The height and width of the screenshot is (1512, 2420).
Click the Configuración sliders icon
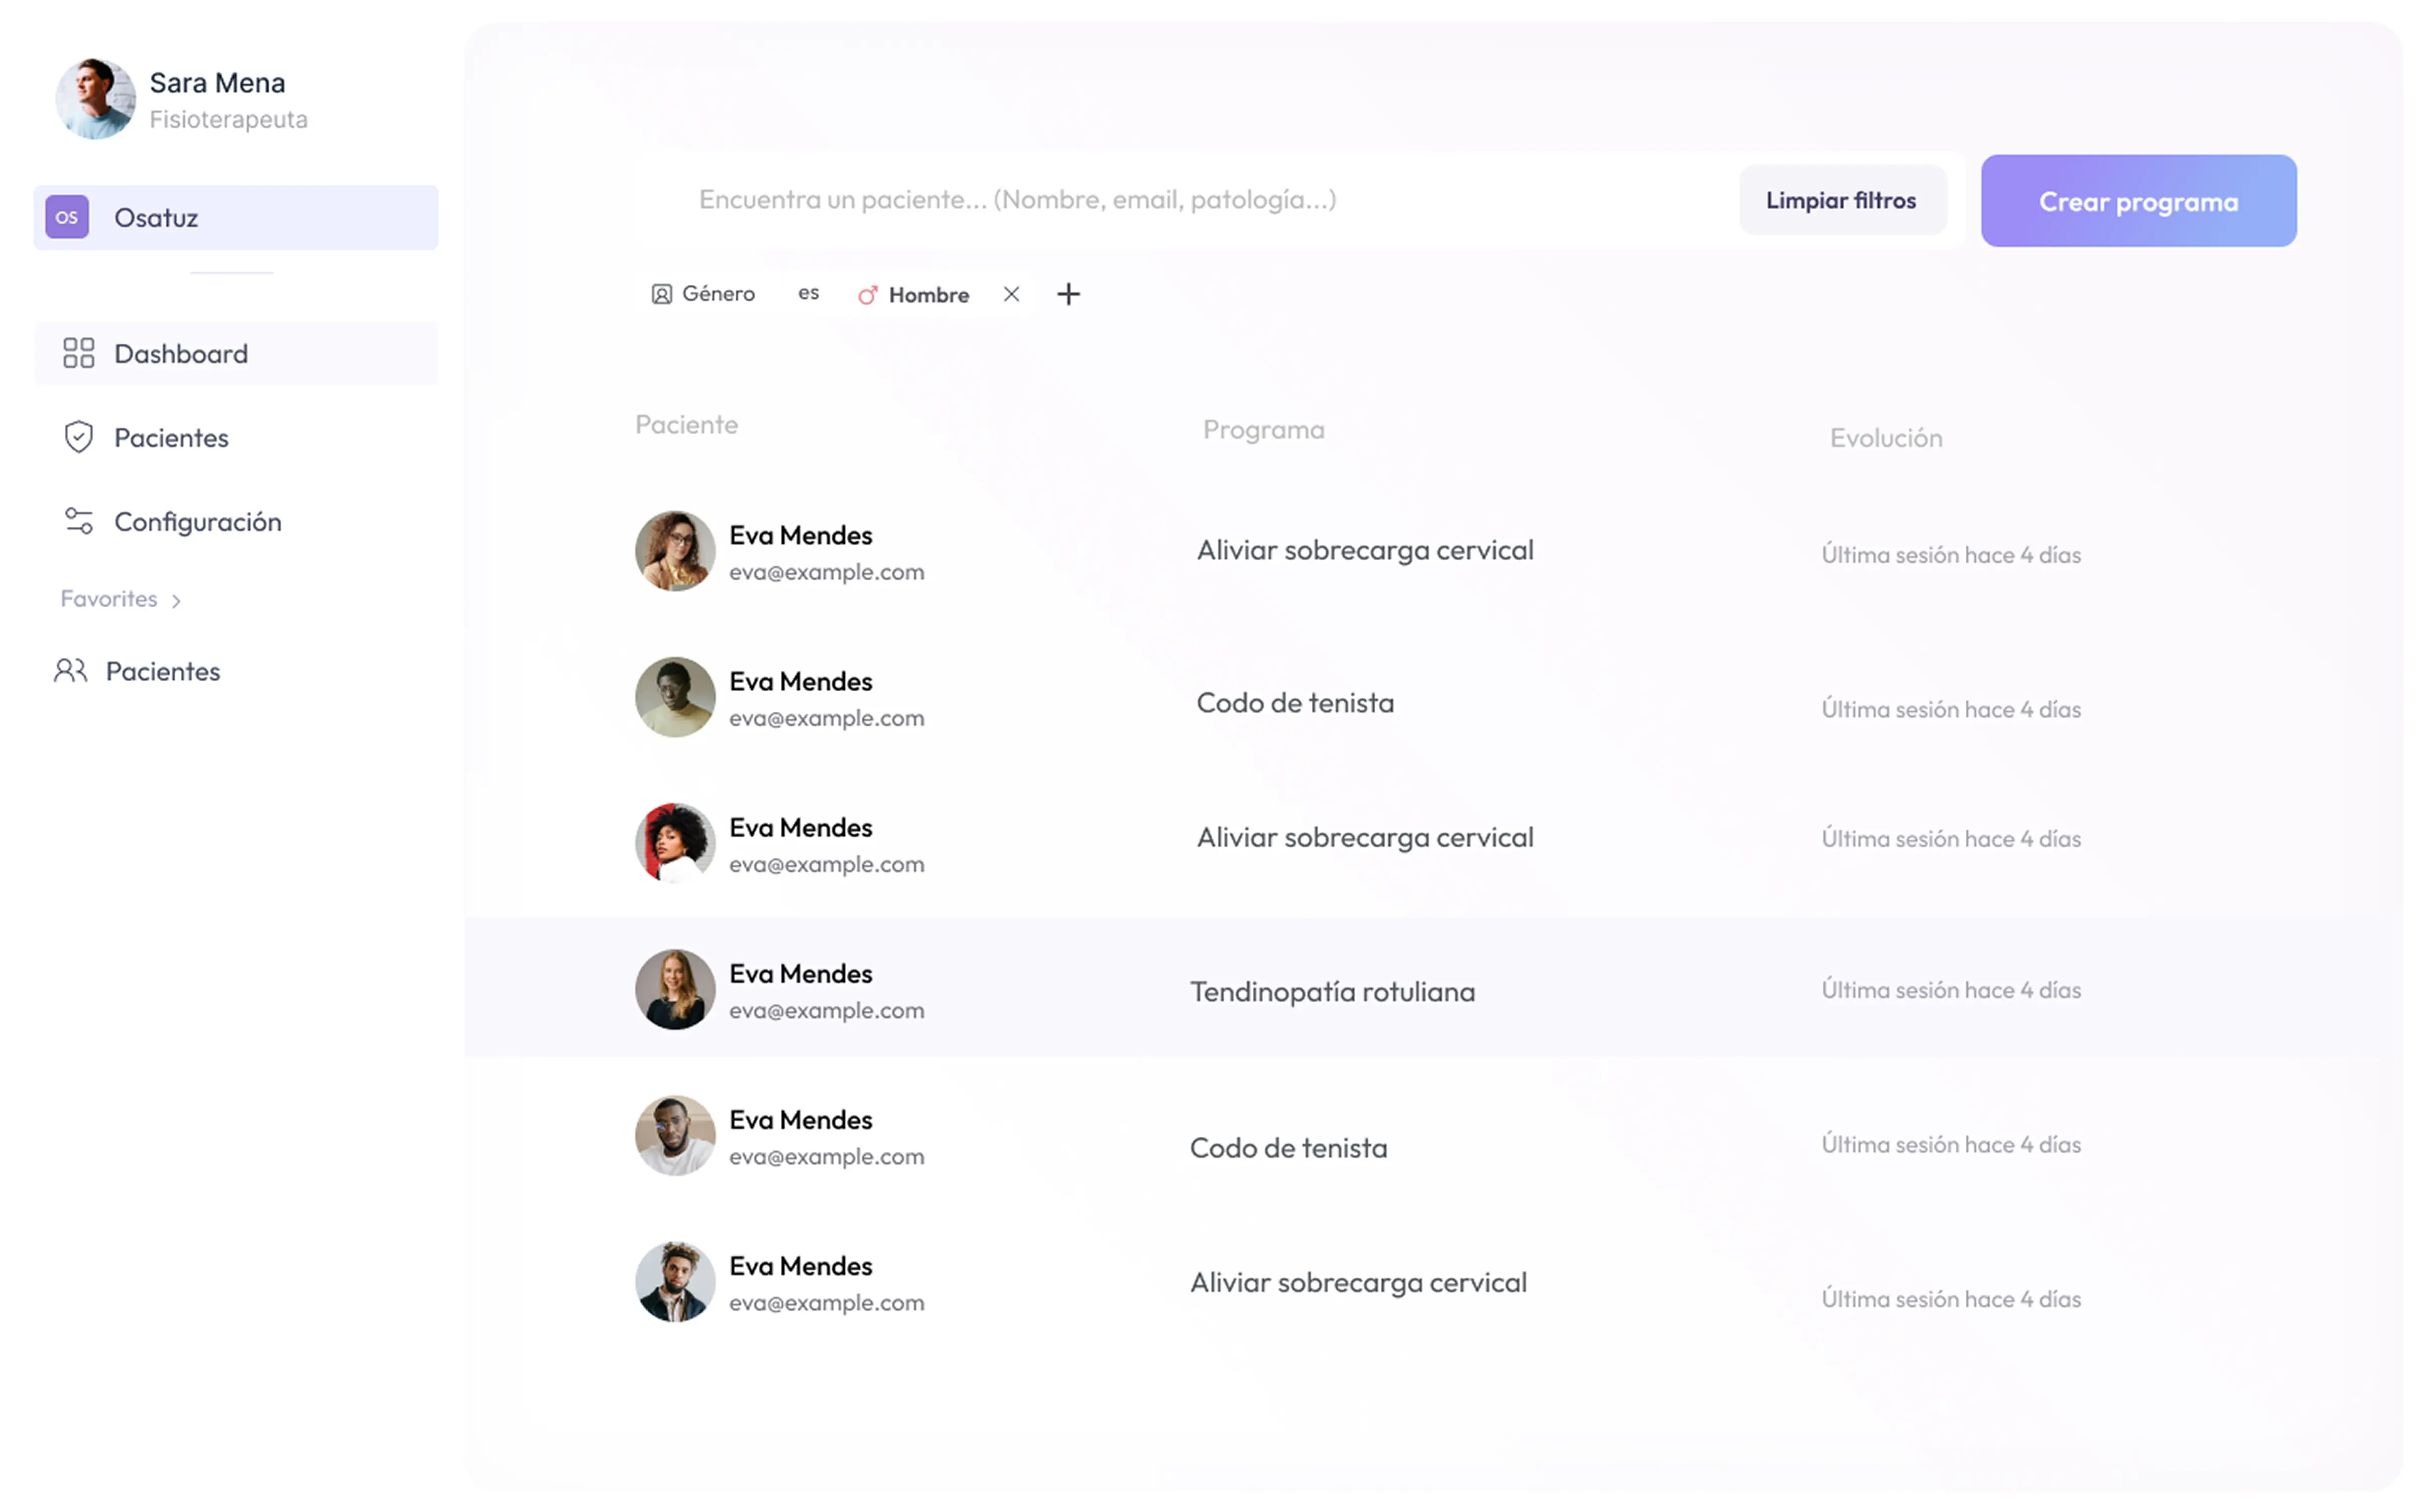point(78,521)
